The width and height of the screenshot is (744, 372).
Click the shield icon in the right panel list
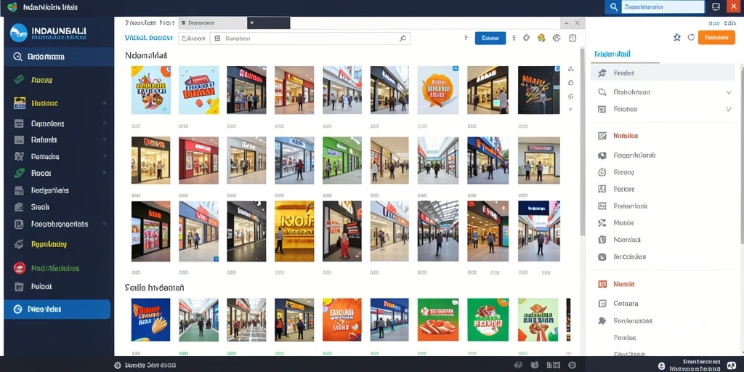[x=602, y=240]
